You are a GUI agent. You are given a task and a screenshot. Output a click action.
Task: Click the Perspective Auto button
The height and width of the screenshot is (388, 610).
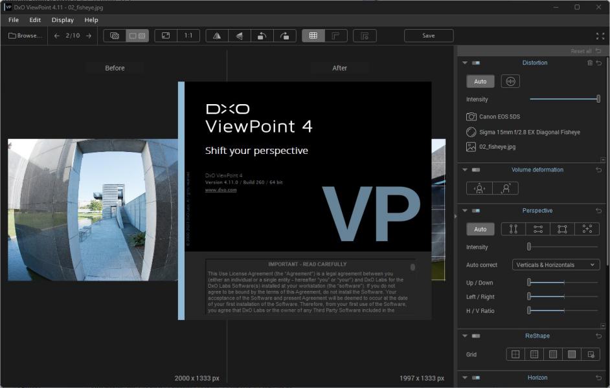coord(480,229)
